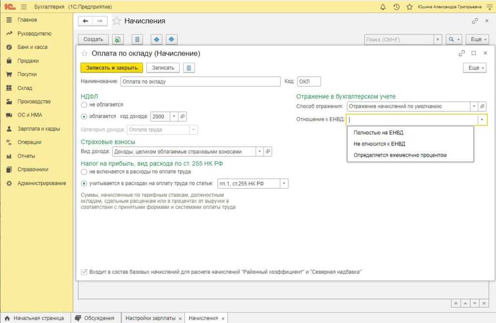The width and height of the screenshot is (496, 323).
Task: Open Отчеты section in sidebar
Action: (x=26, y=156)
